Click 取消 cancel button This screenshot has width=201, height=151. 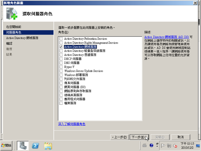(181, 137)
